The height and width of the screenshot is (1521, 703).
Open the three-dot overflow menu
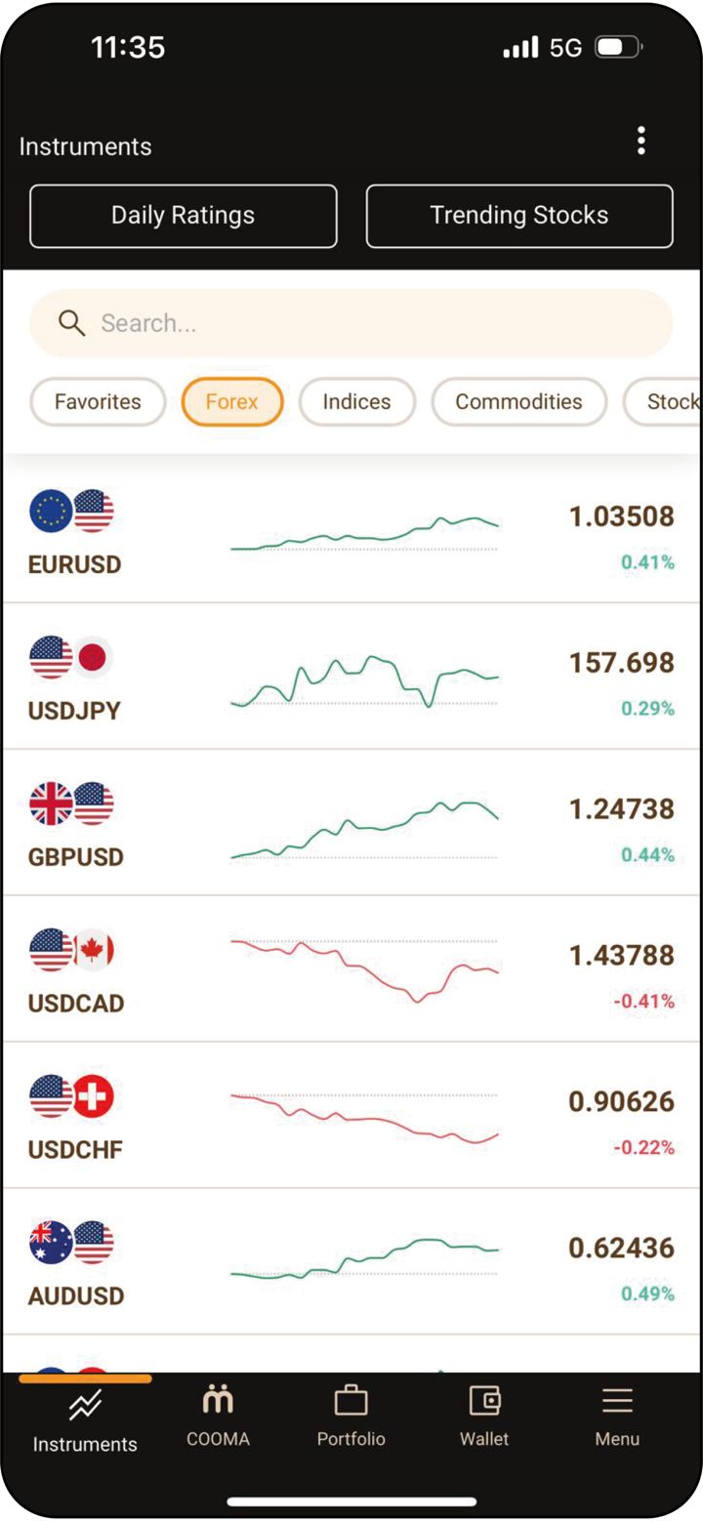point(641,141)
